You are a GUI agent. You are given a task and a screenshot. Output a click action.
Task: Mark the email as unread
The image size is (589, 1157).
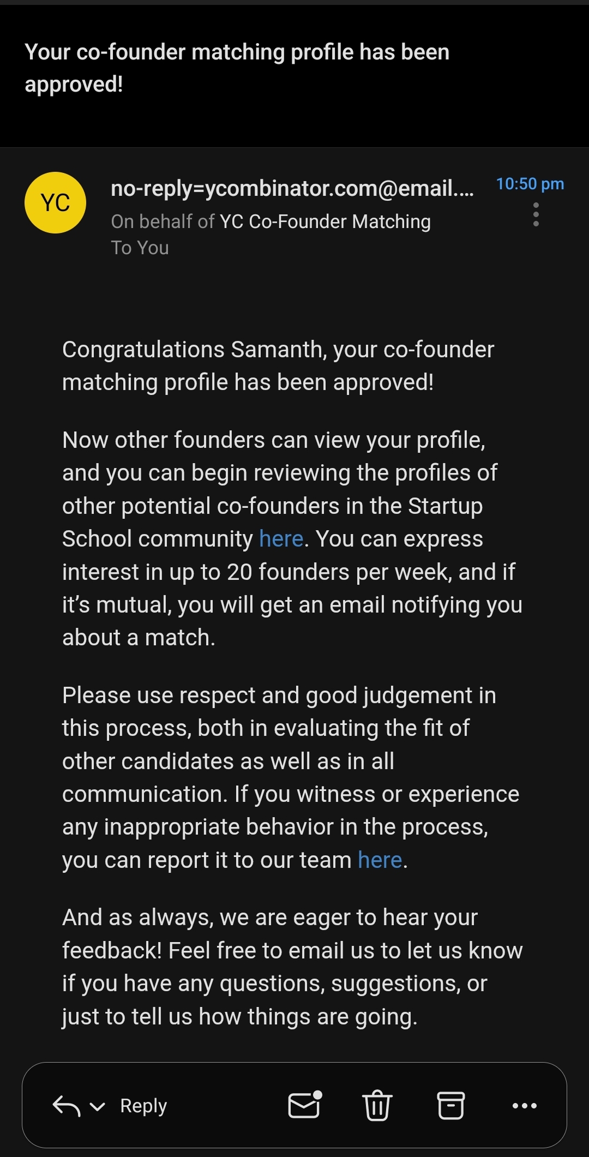(304, 1106)
